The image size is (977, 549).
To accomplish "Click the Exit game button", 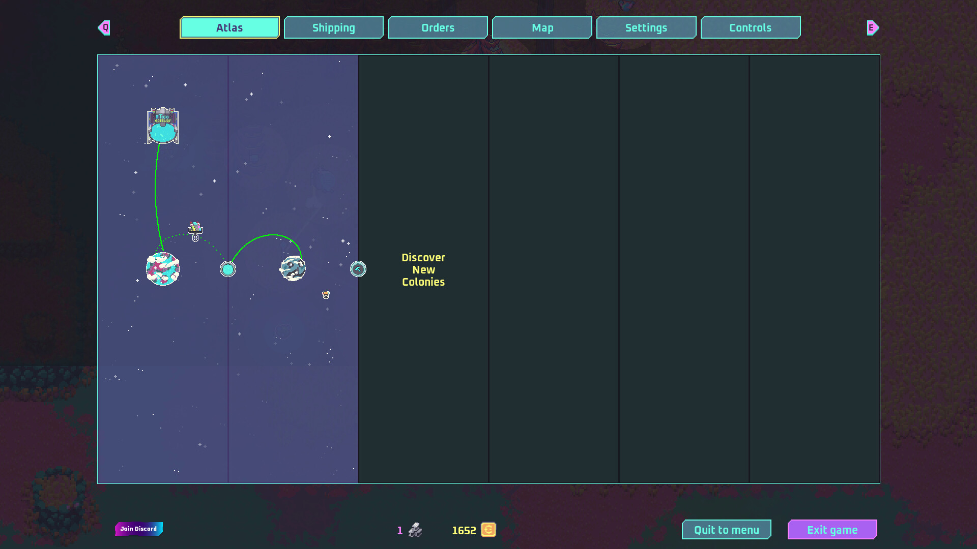I will [x=832, y=529].
